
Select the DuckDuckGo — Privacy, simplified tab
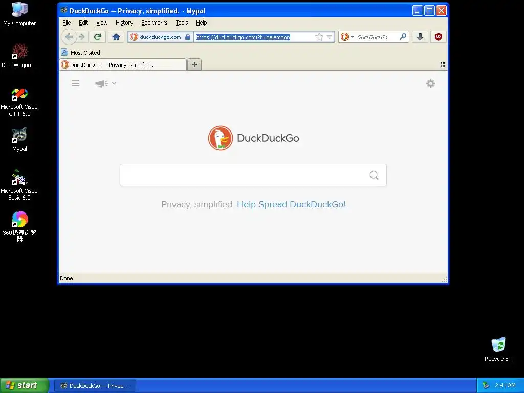123,65
